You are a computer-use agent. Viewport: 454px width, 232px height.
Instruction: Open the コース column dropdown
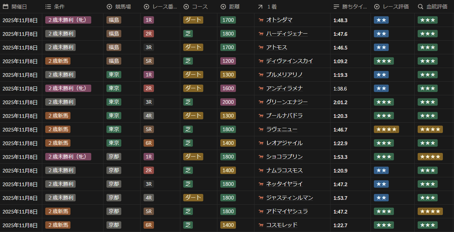pyautogui.click(x=186, y=7)
